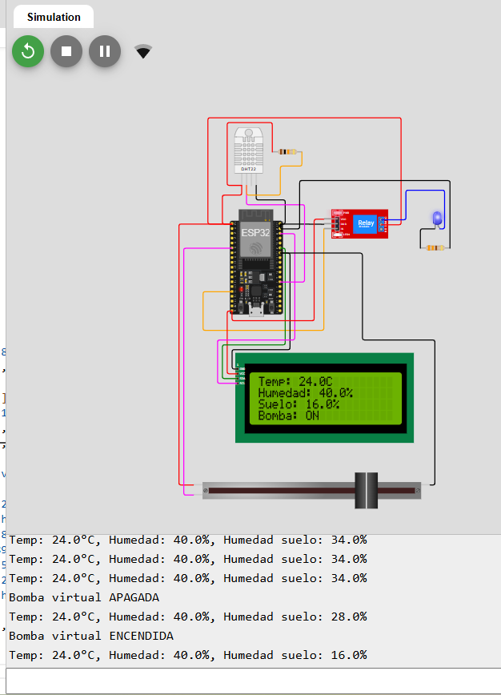Restart the simulation with green button

[x=28, y=51]
